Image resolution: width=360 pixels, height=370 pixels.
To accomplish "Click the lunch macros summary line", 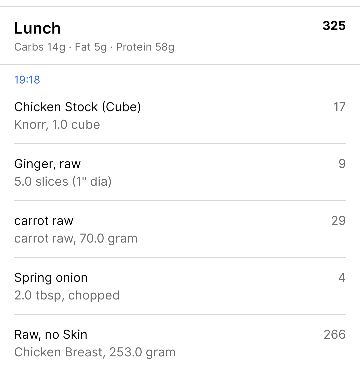I will (94, 47).
